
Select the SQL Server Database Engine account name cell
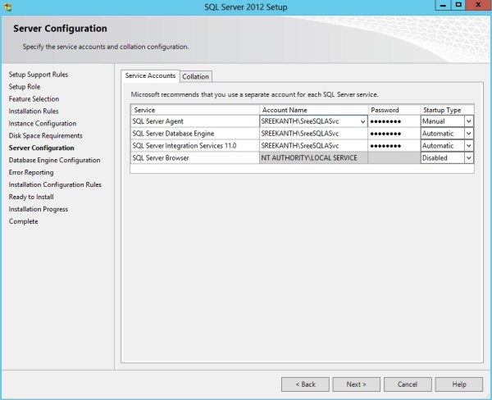312,134
